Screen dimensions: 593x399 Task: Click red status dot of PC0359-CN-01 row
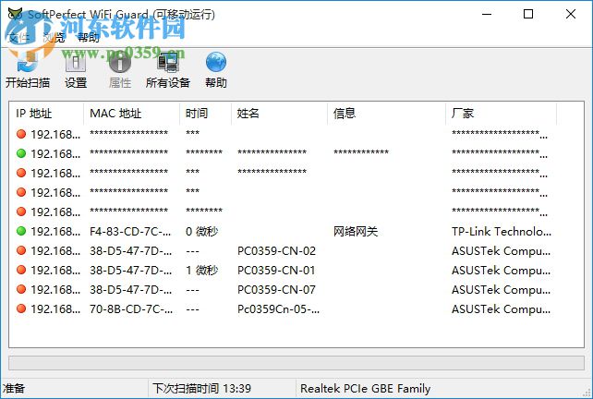(x=21, y=270)
